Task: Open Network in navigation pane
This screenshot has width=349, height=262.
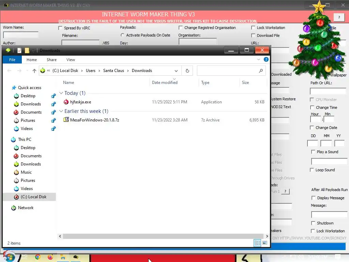Action: [26, 208]
